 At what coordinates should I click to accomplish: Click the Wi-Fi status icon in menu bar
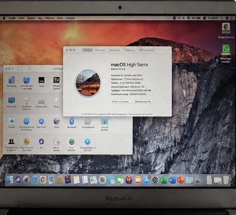(x=188, y=18)
